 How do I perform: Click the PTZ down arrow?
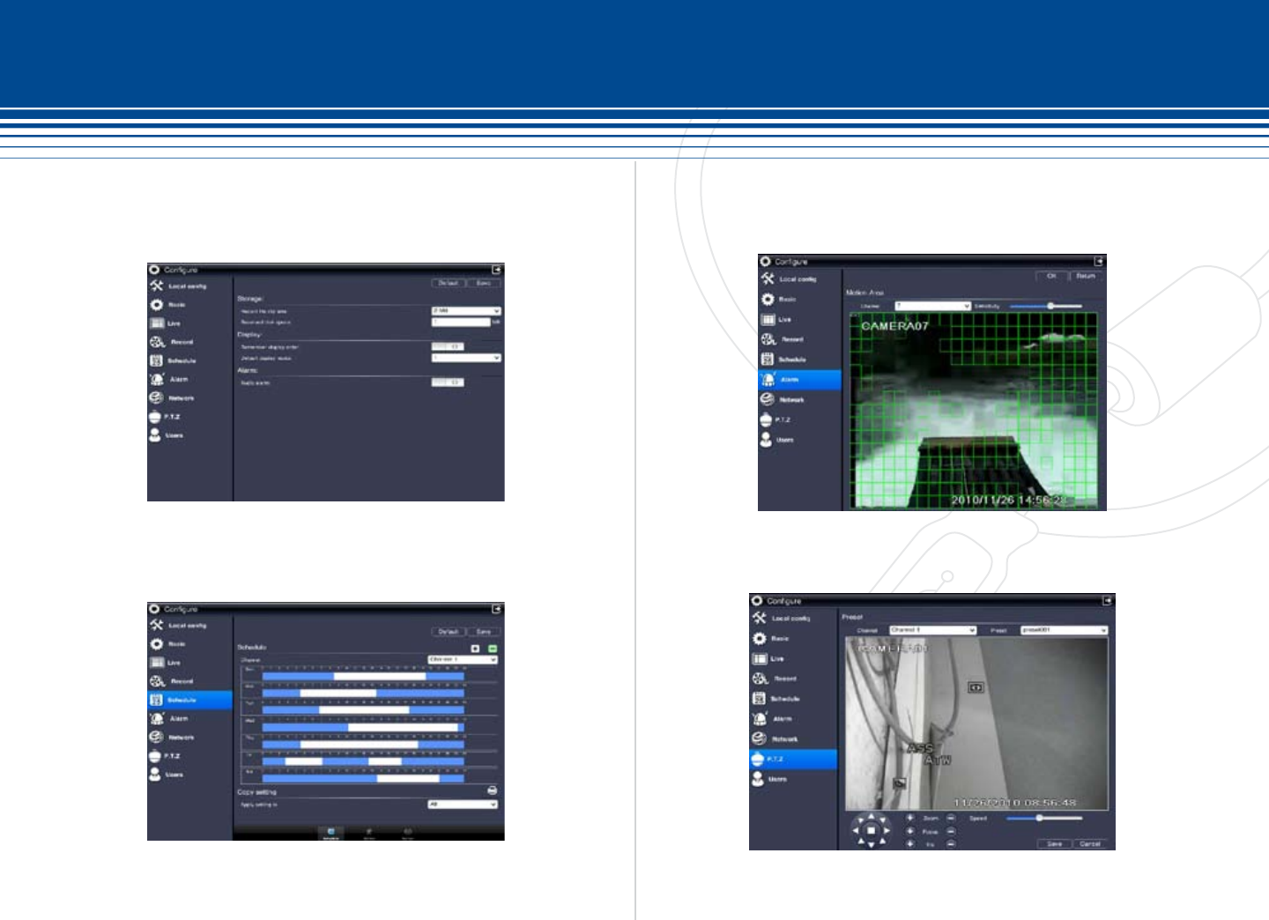click(872, 843)
